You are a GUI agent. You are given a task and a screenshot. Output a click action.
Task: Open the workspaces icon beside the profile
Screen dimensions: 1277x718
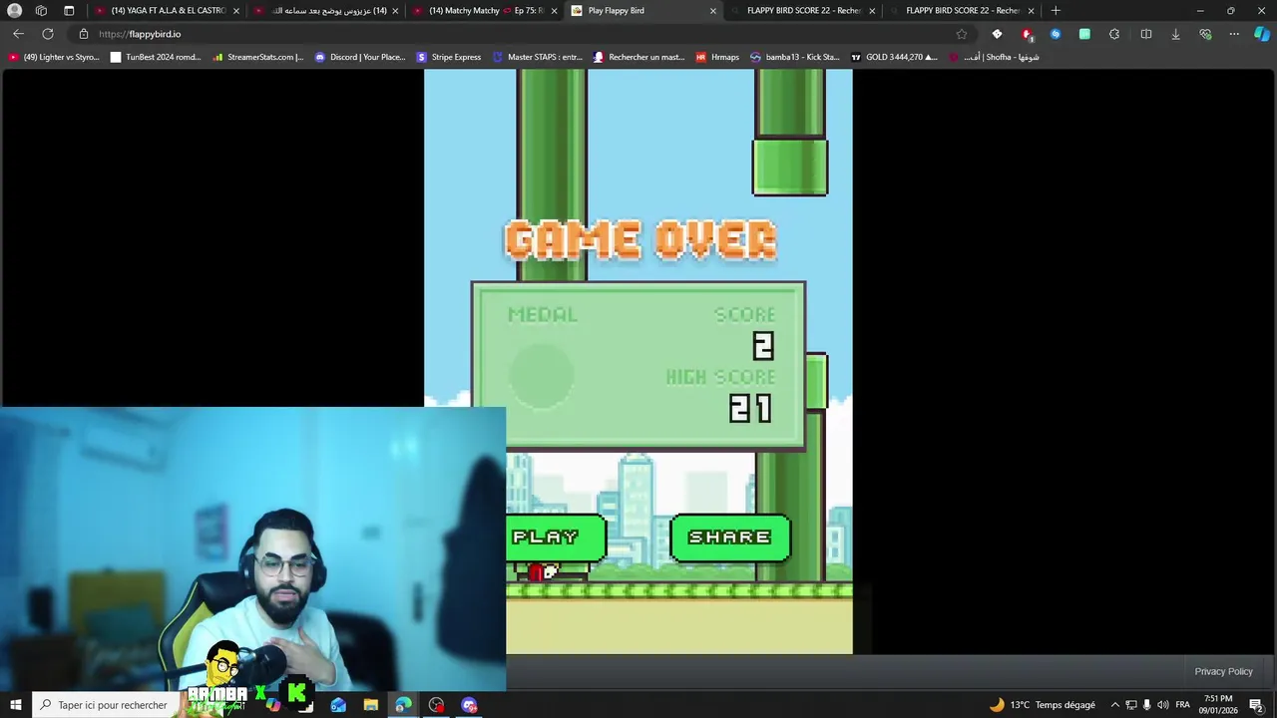[x=41, y=11]
